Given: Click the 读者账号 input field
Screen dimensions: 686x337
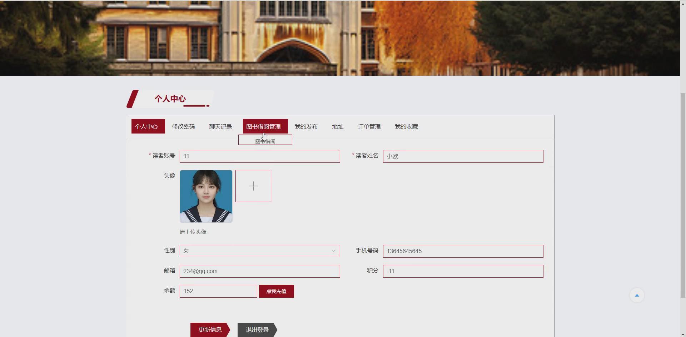Looking at the screenshot, I should 259,156.
